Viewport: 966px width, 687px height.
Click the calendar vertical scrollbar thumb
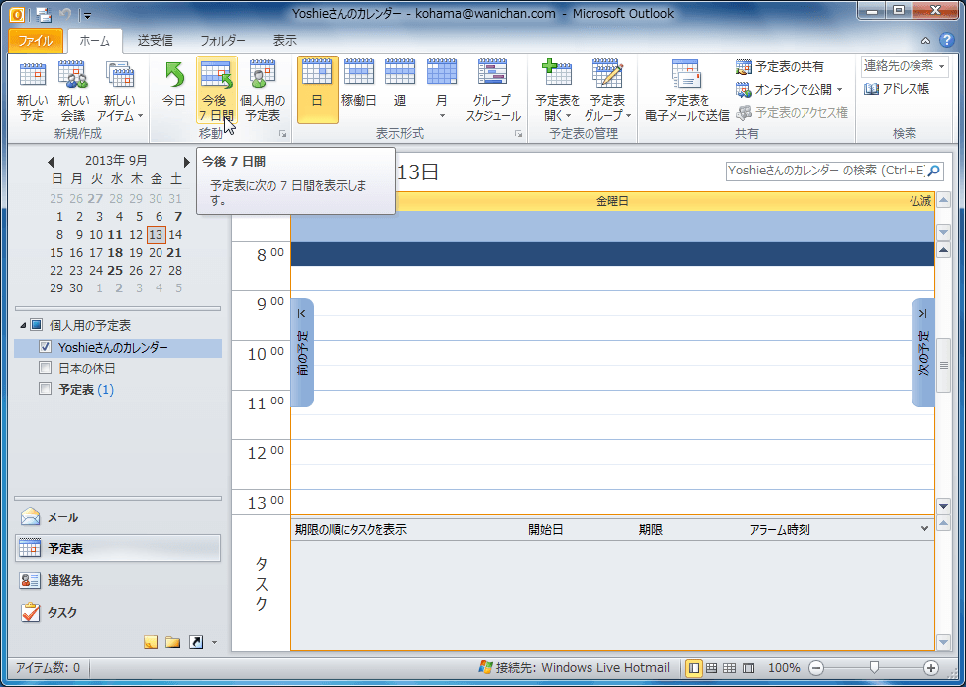click(944, 365)
